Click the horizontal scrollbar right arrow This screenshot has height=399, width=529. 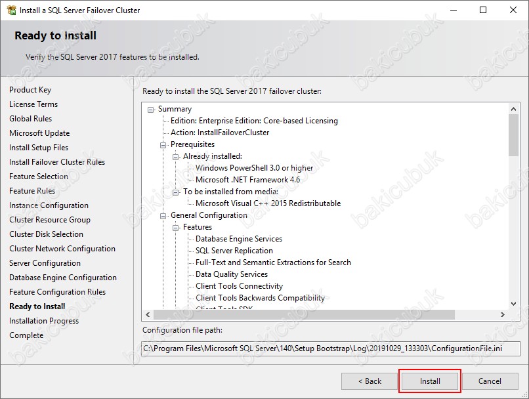tap(503, 314)
